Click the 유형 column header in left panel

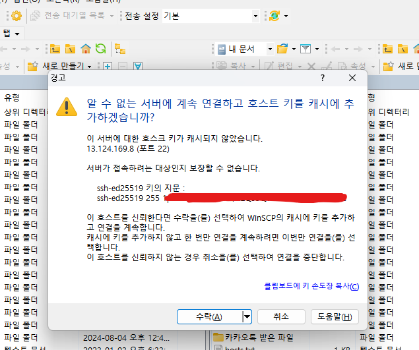[x=11, y=98]
